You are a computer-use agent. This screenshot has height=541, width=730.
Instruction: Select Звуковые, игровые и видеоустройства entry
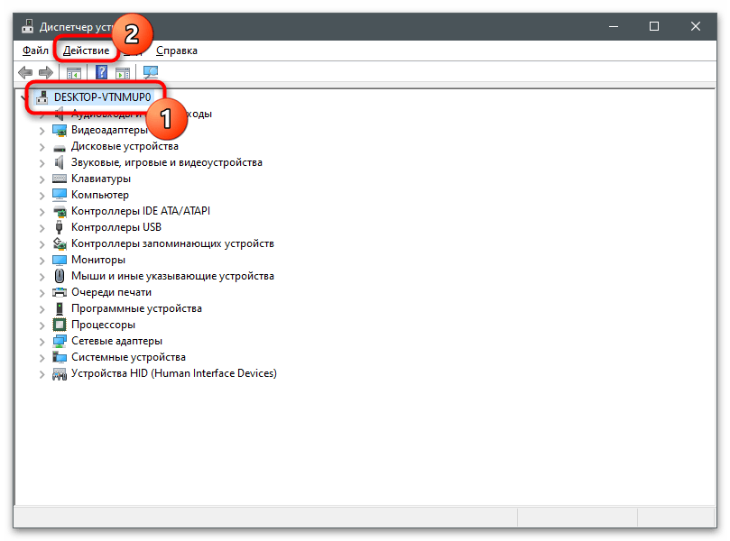tap(166, 162)
